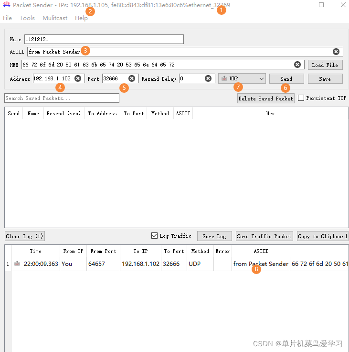Screen dimensions: 349x352
Task: Click the Time column header in log
Action: [36, 251]
